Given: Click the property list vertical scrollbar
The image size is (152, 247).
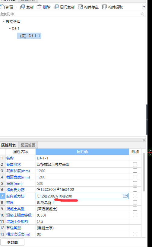Looking at the screenshot, I should coord(144,172).
